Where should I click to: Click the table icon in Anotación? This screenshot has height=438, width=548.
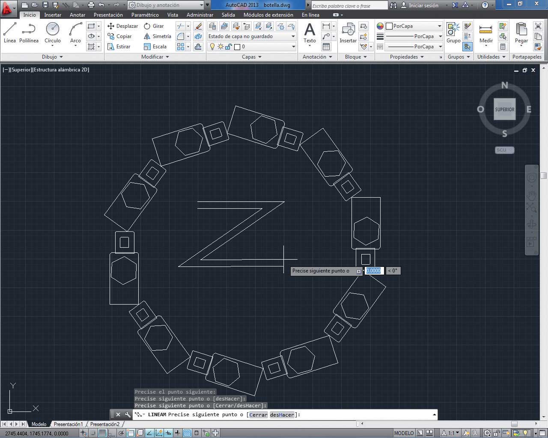326,47
